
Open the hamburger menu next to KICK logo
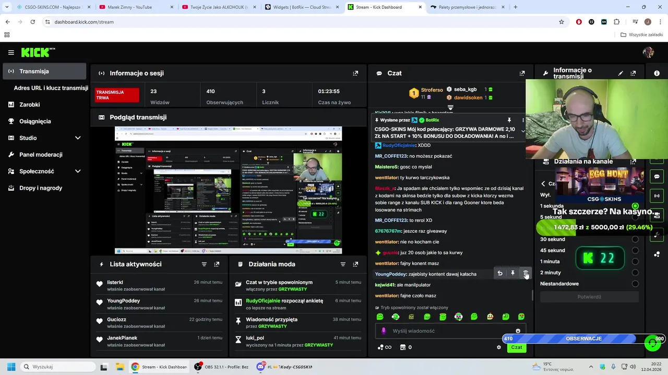(x=11, y=53)
